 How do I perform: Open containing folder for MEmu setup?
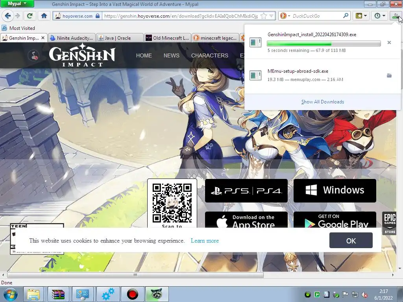click(389, 75)
